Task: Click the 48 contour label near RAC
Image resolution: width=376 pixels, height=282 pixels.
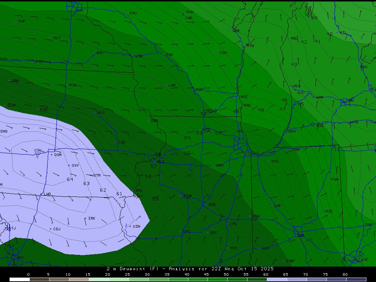Action: click(261, 110)
